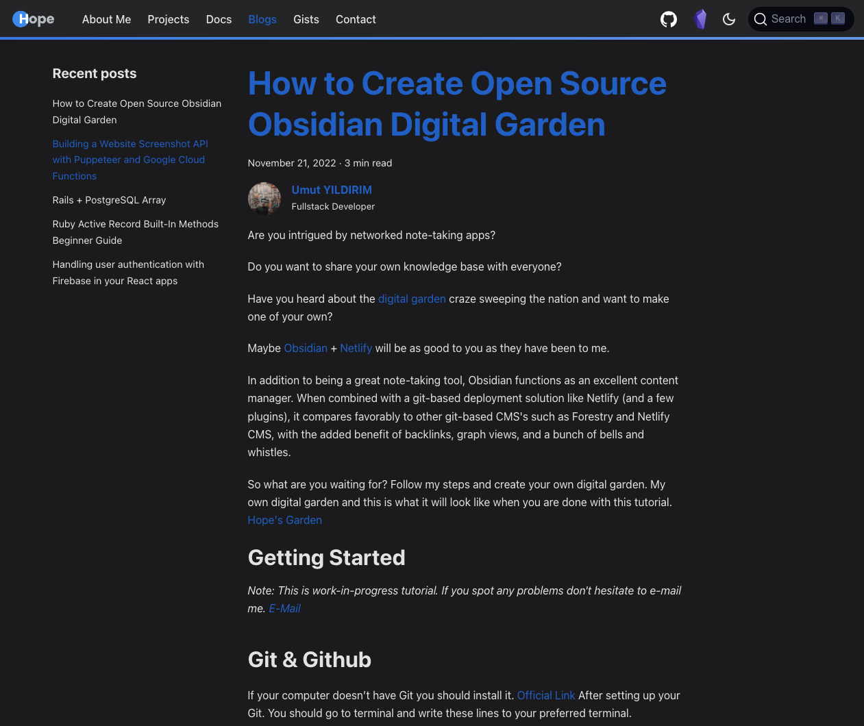Click the E-Mail link in note
This screenshot has height=726, width=864.
pyautogui.click(x=285, y=608)
